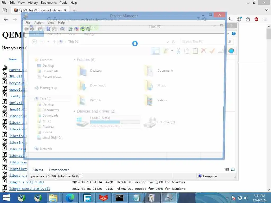The image size is (271, 203).
Task: Open Device Manager File menu
Action: click(x=28, y=22)
